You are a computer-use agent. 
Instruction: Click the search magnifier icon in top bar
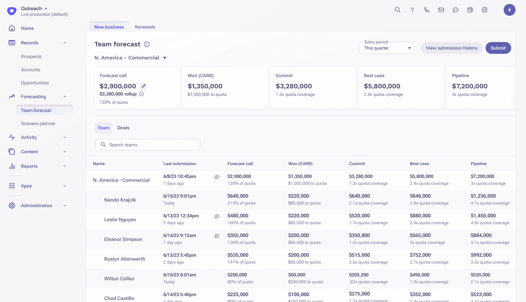tap(397, 10)
